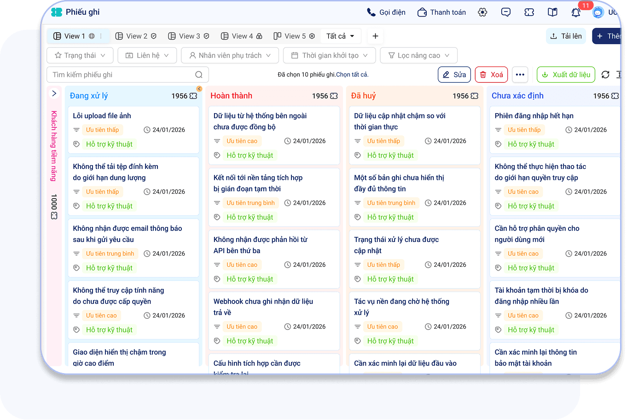Open View 1 three-dot options
Image resolution: width=627 pixels, height=420 pixels.
tap(101, 36)
